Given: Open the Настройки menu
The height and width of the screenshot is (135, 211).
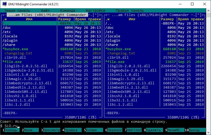Looking at the screenshot, I should tap(96, 10).
